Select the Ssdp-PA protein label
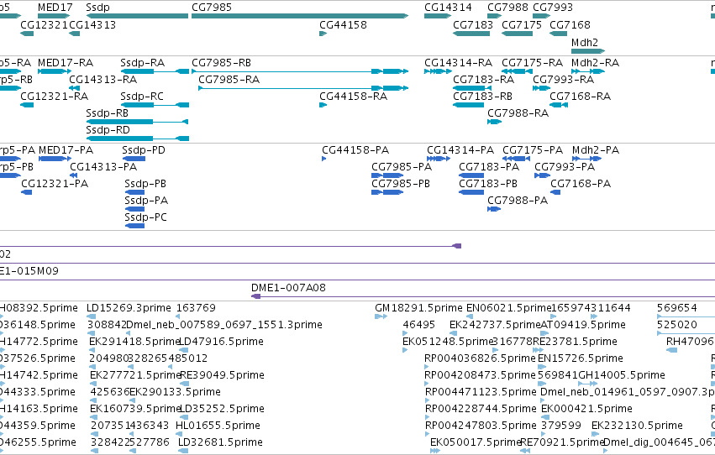 [146, 201]
